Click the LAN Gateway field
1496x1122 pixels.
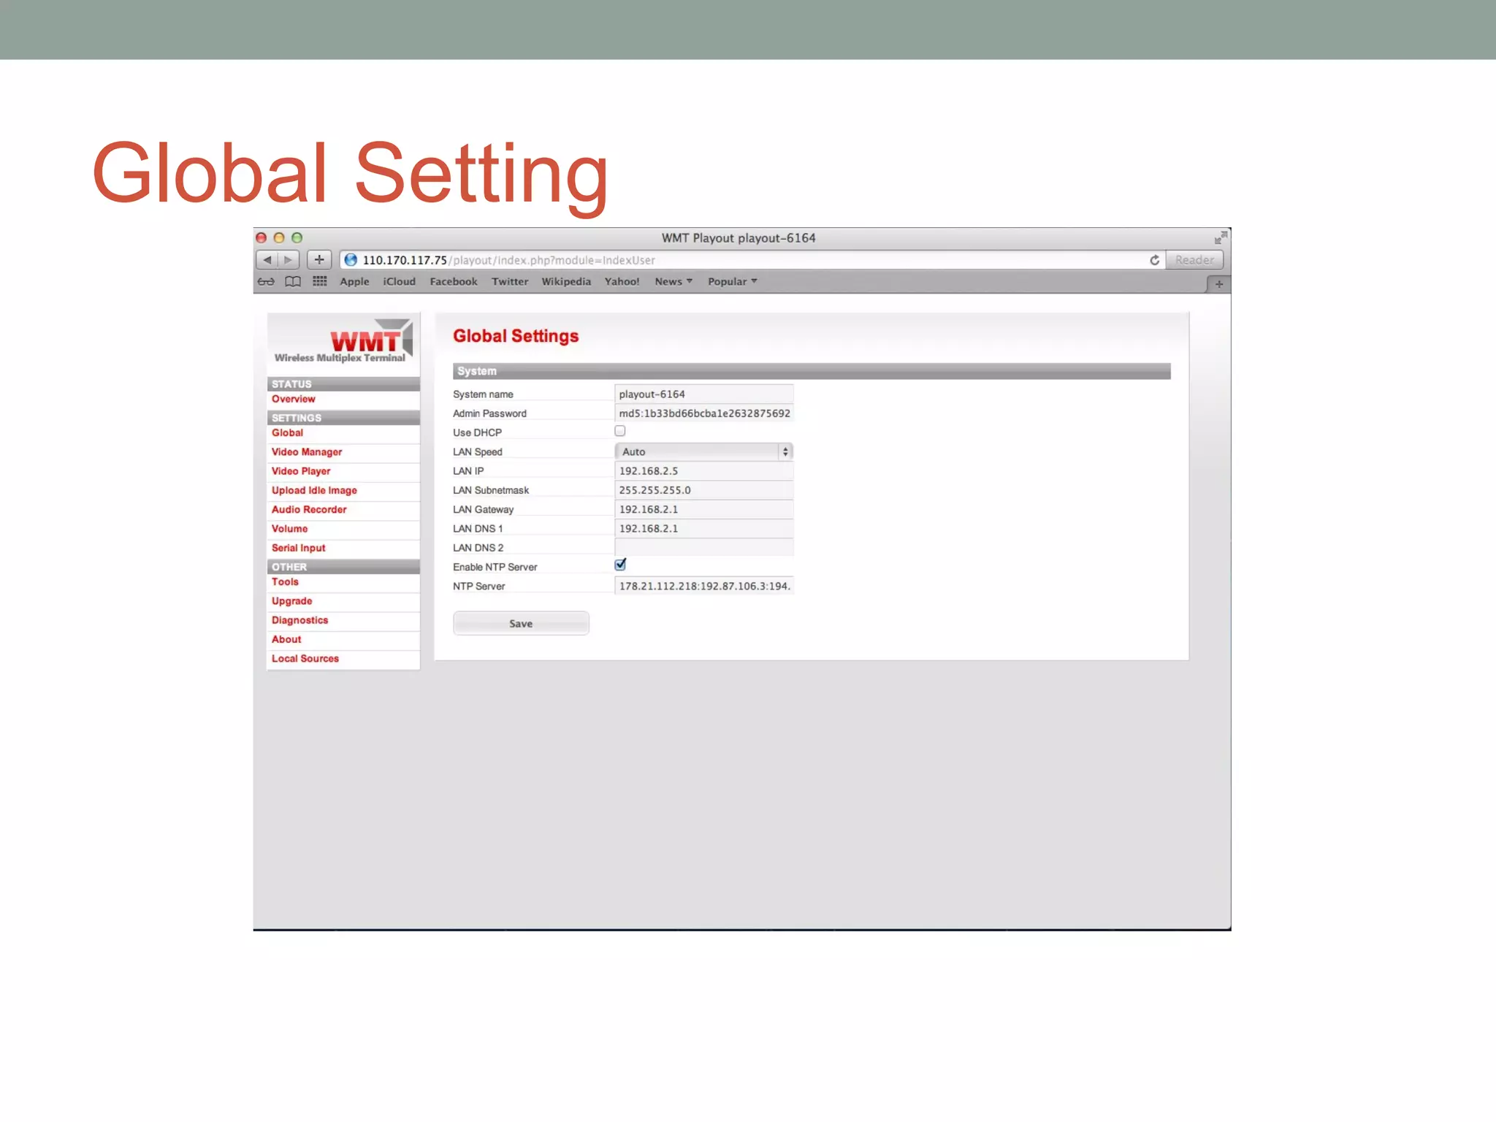click(704, 510)
